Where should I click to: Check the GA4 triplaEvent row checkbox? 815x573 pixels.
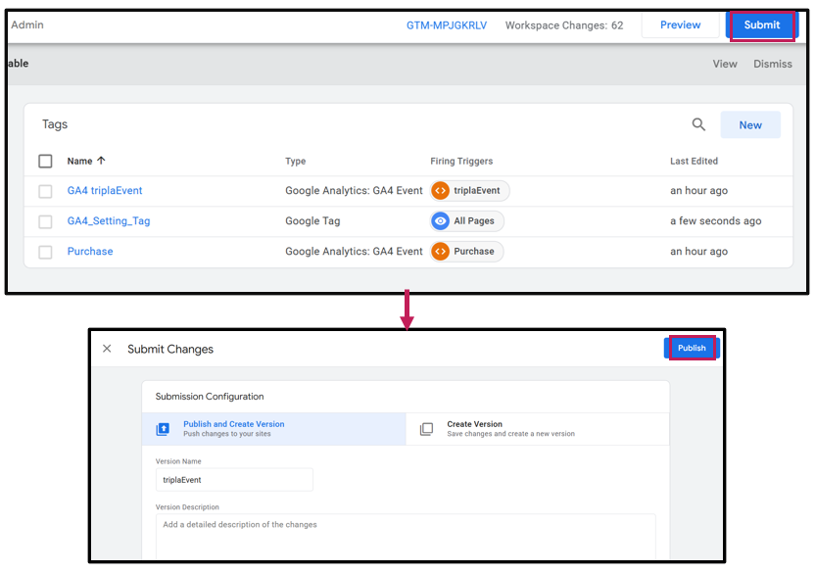pyautogui.click(x=45, y=191)
